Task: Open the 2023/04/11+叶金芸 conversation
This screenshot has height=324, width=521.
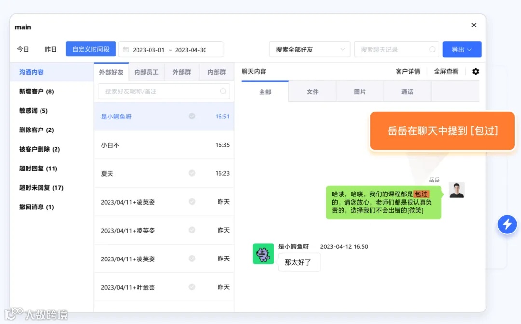Action: click(164, 287)
